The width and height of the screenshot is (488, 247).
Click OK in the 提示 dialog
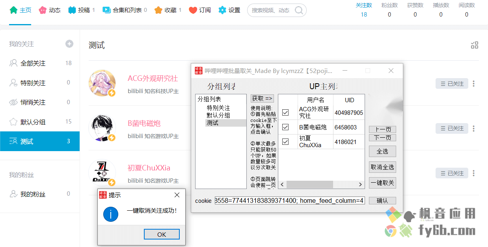tap(162, 234)
